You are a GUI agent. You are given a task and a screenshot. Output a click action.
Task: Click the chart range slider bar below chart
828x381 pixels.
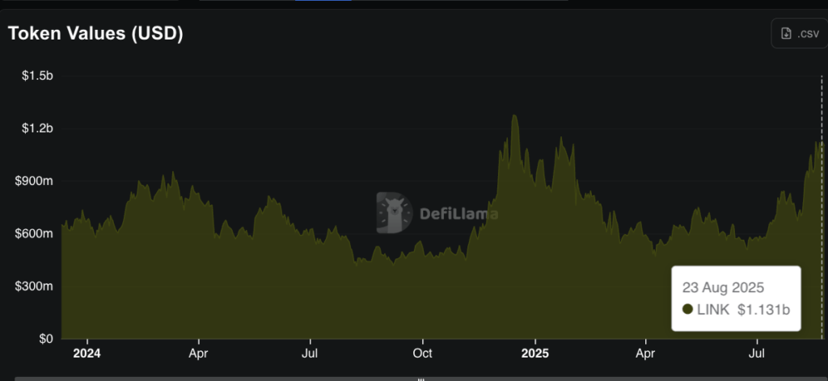point(421,379)
